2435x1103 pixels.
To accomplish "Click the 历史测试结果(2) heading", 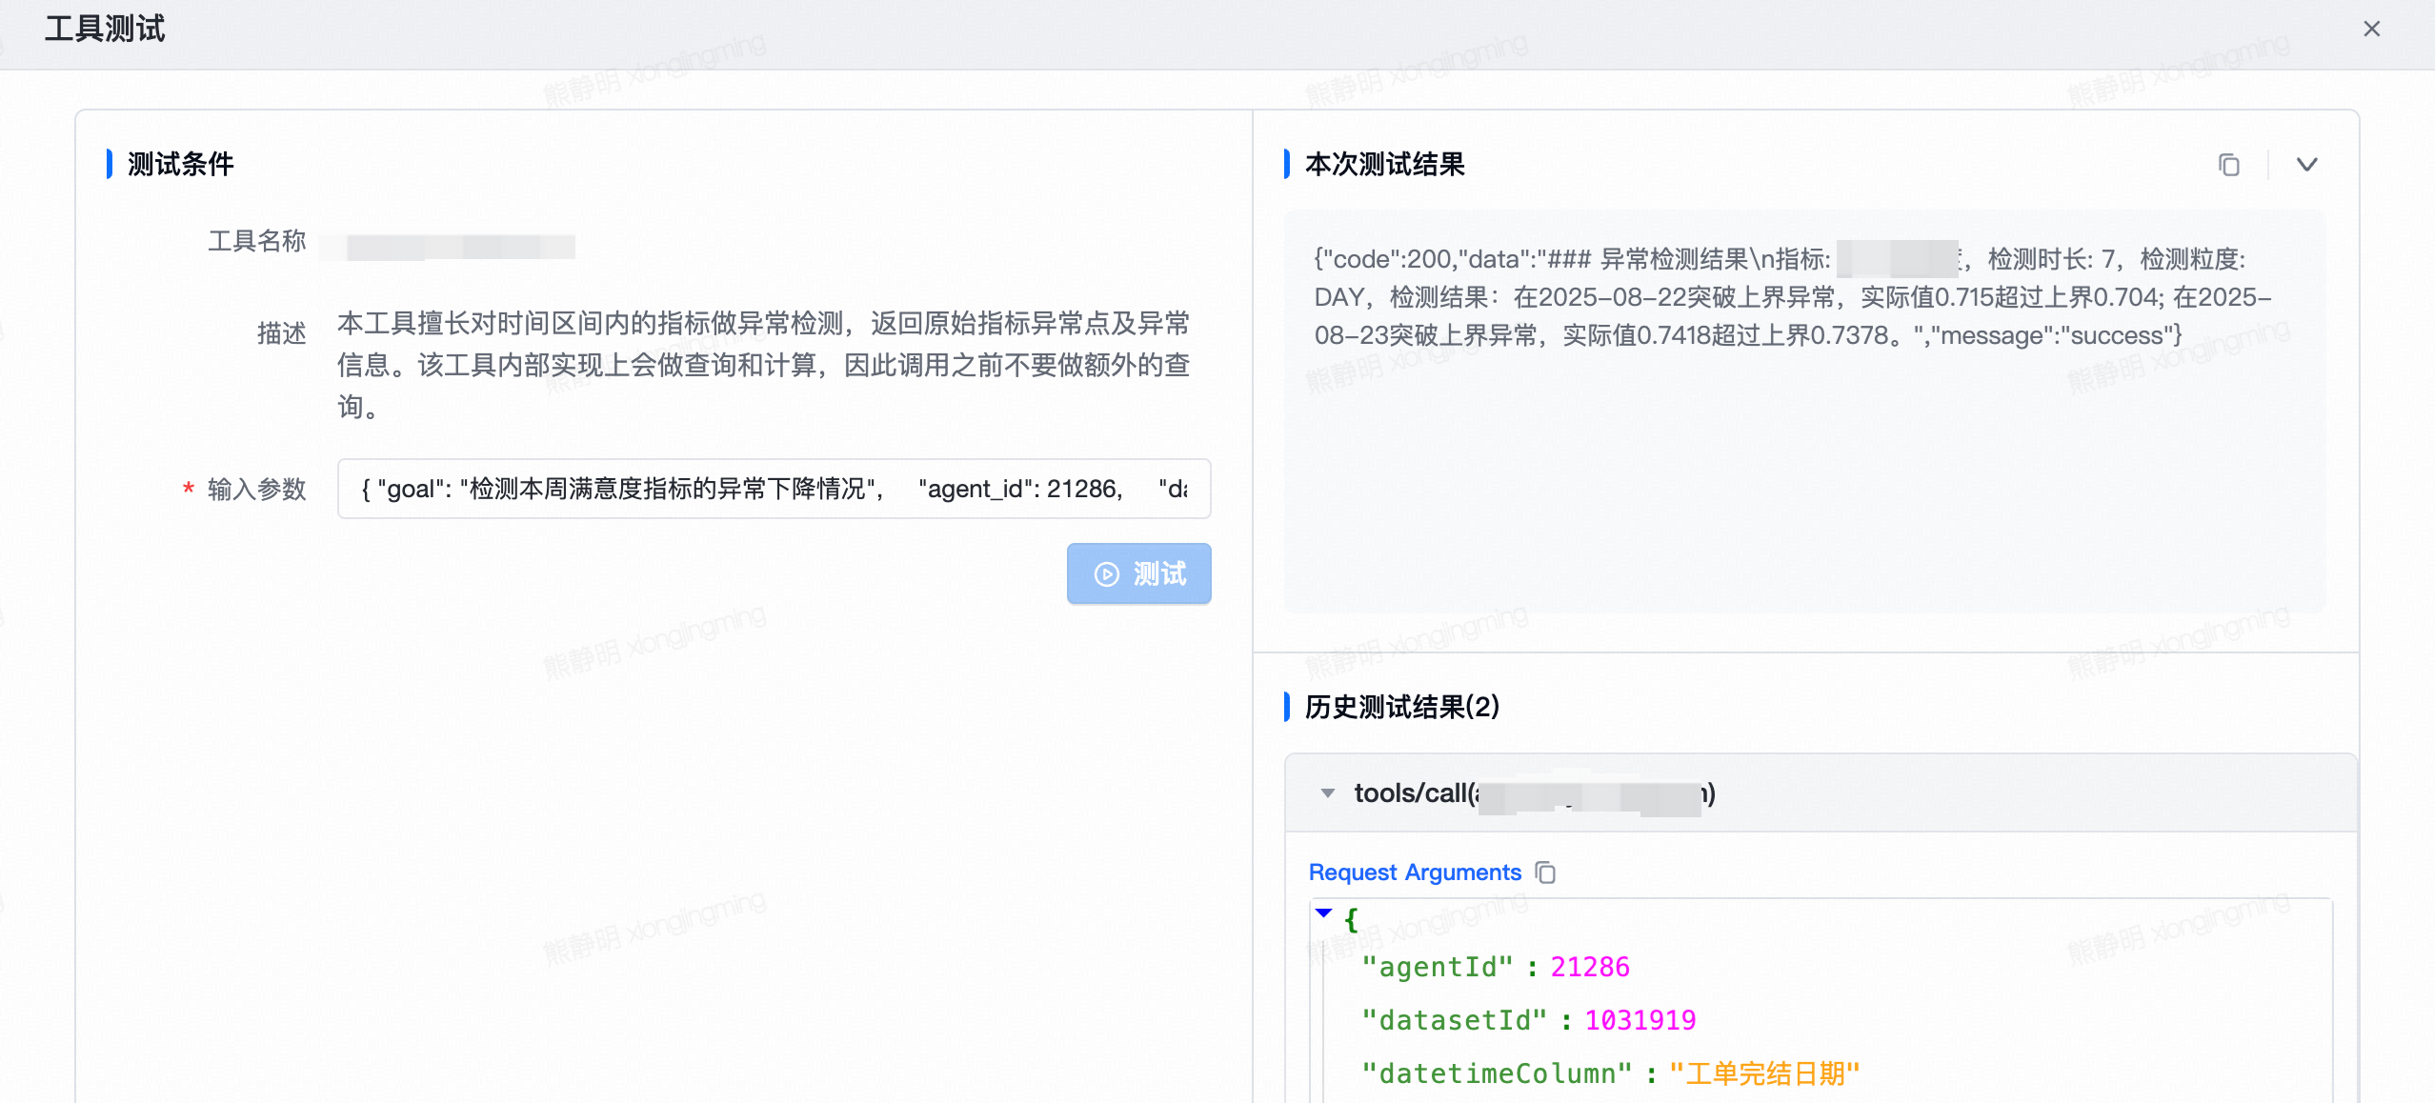I will tap(1401, 707).
